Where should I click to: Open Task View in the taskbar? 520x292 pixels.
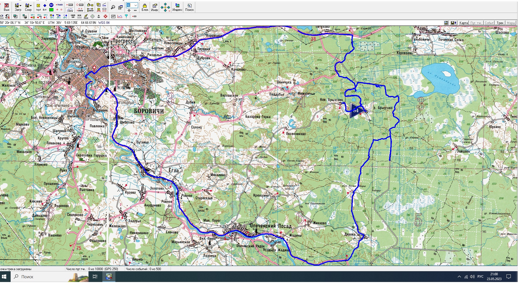(95, 277)
